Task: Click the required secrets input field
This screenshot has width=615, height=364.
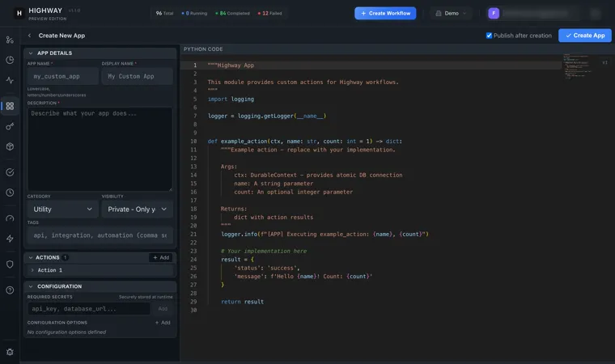Action: coord(89,309)
